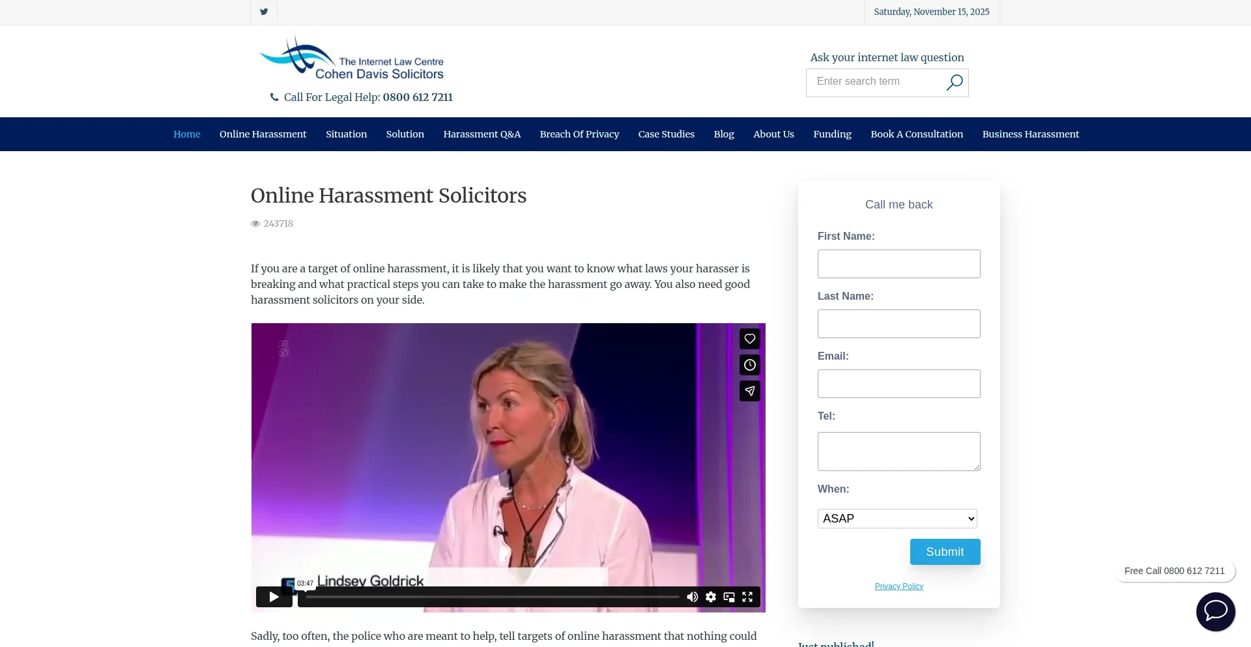Share video using paper plane icon
This screenshot has height=647, width=1251.
click(750, 391)
